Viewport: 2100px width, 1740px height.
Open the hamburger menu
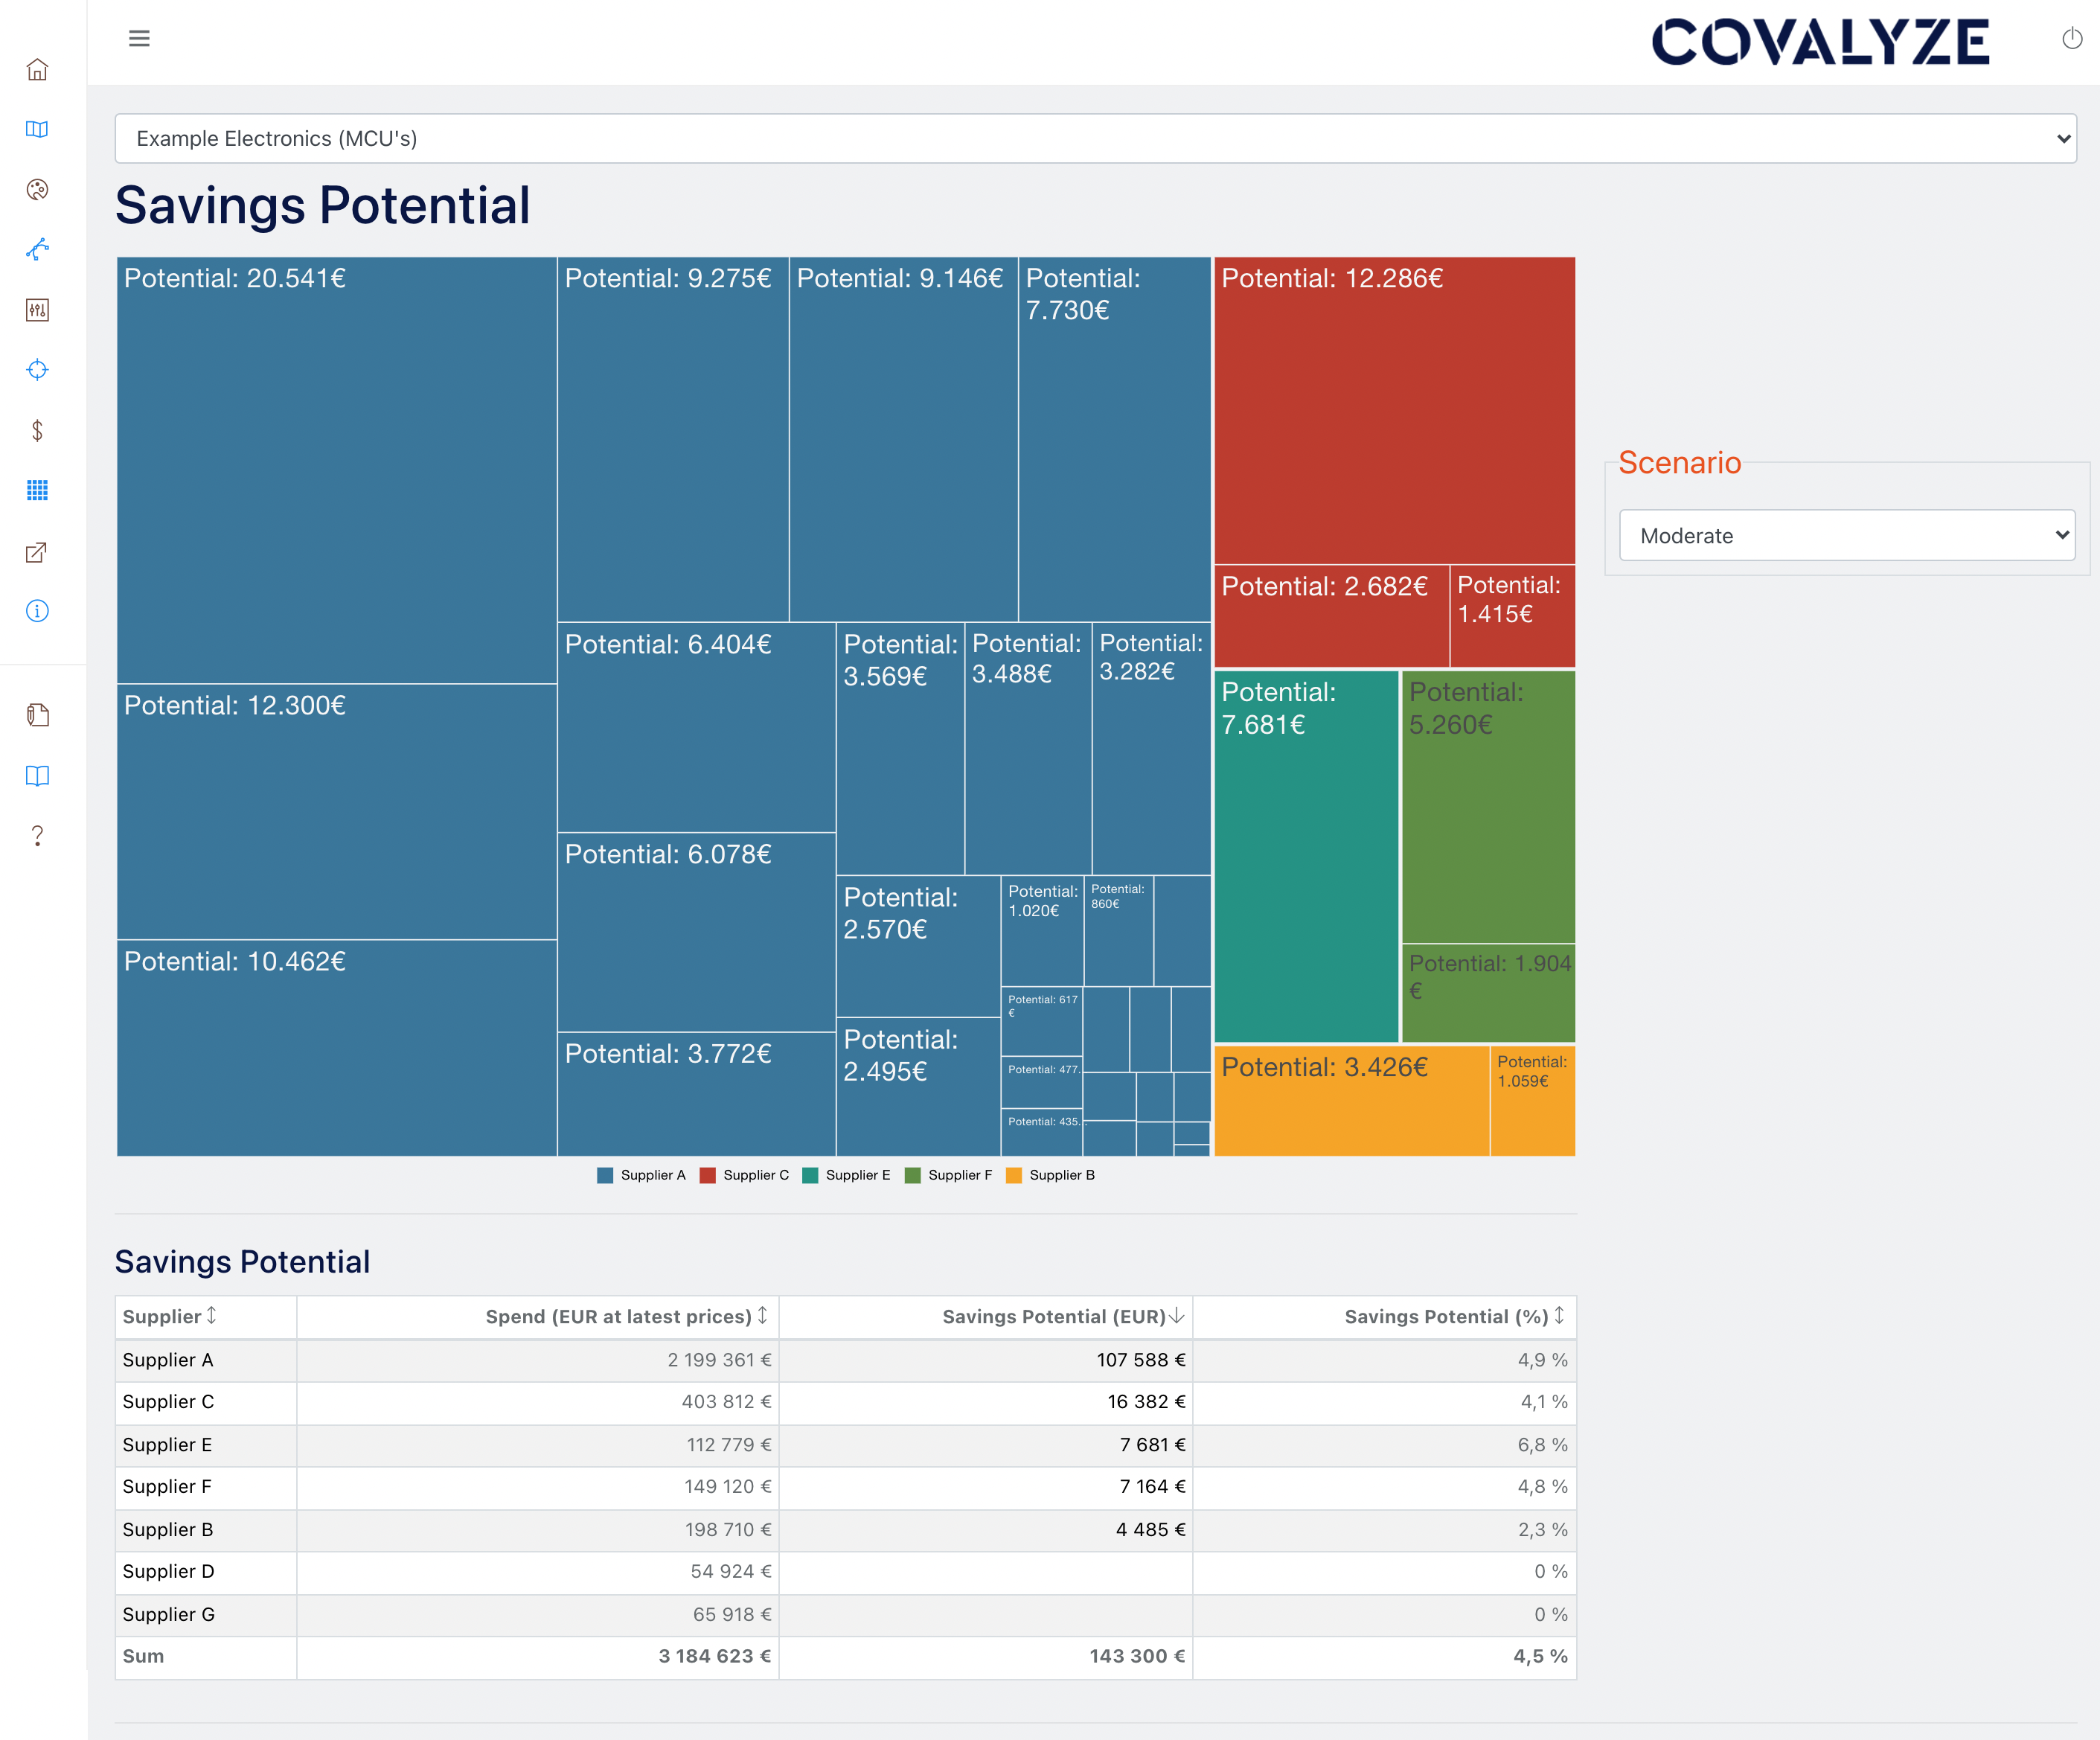(x=139, y=38)
